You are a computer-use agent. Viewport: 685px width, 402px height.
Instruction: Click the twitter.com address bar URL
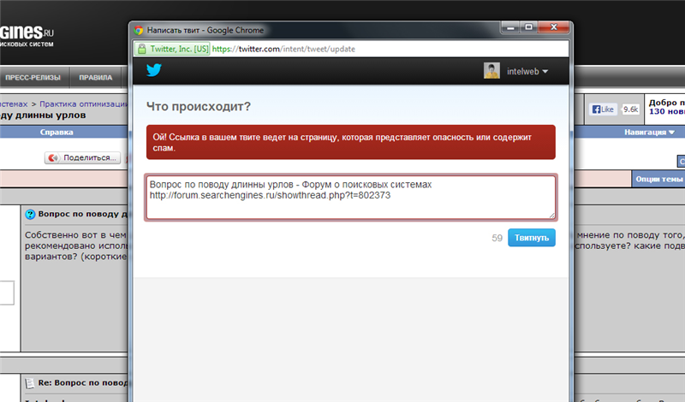(x=283, y=49)
